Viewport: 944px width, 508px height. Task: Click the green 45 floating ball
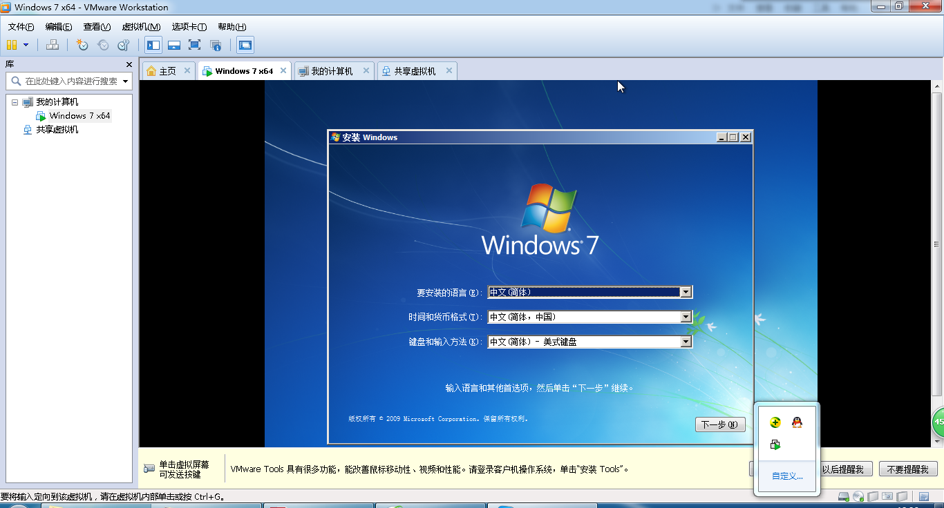pos(938,421)
